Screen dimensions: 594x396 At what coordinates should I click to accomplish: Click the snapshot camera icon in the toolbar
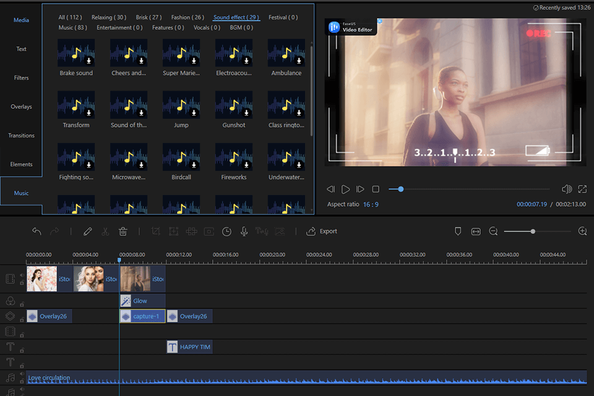209,231
